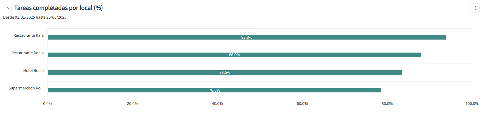Image resolution: width=484 pixels, height=115 pixels.
Task: Click the 88.0% value label
Action: (234, 55)
